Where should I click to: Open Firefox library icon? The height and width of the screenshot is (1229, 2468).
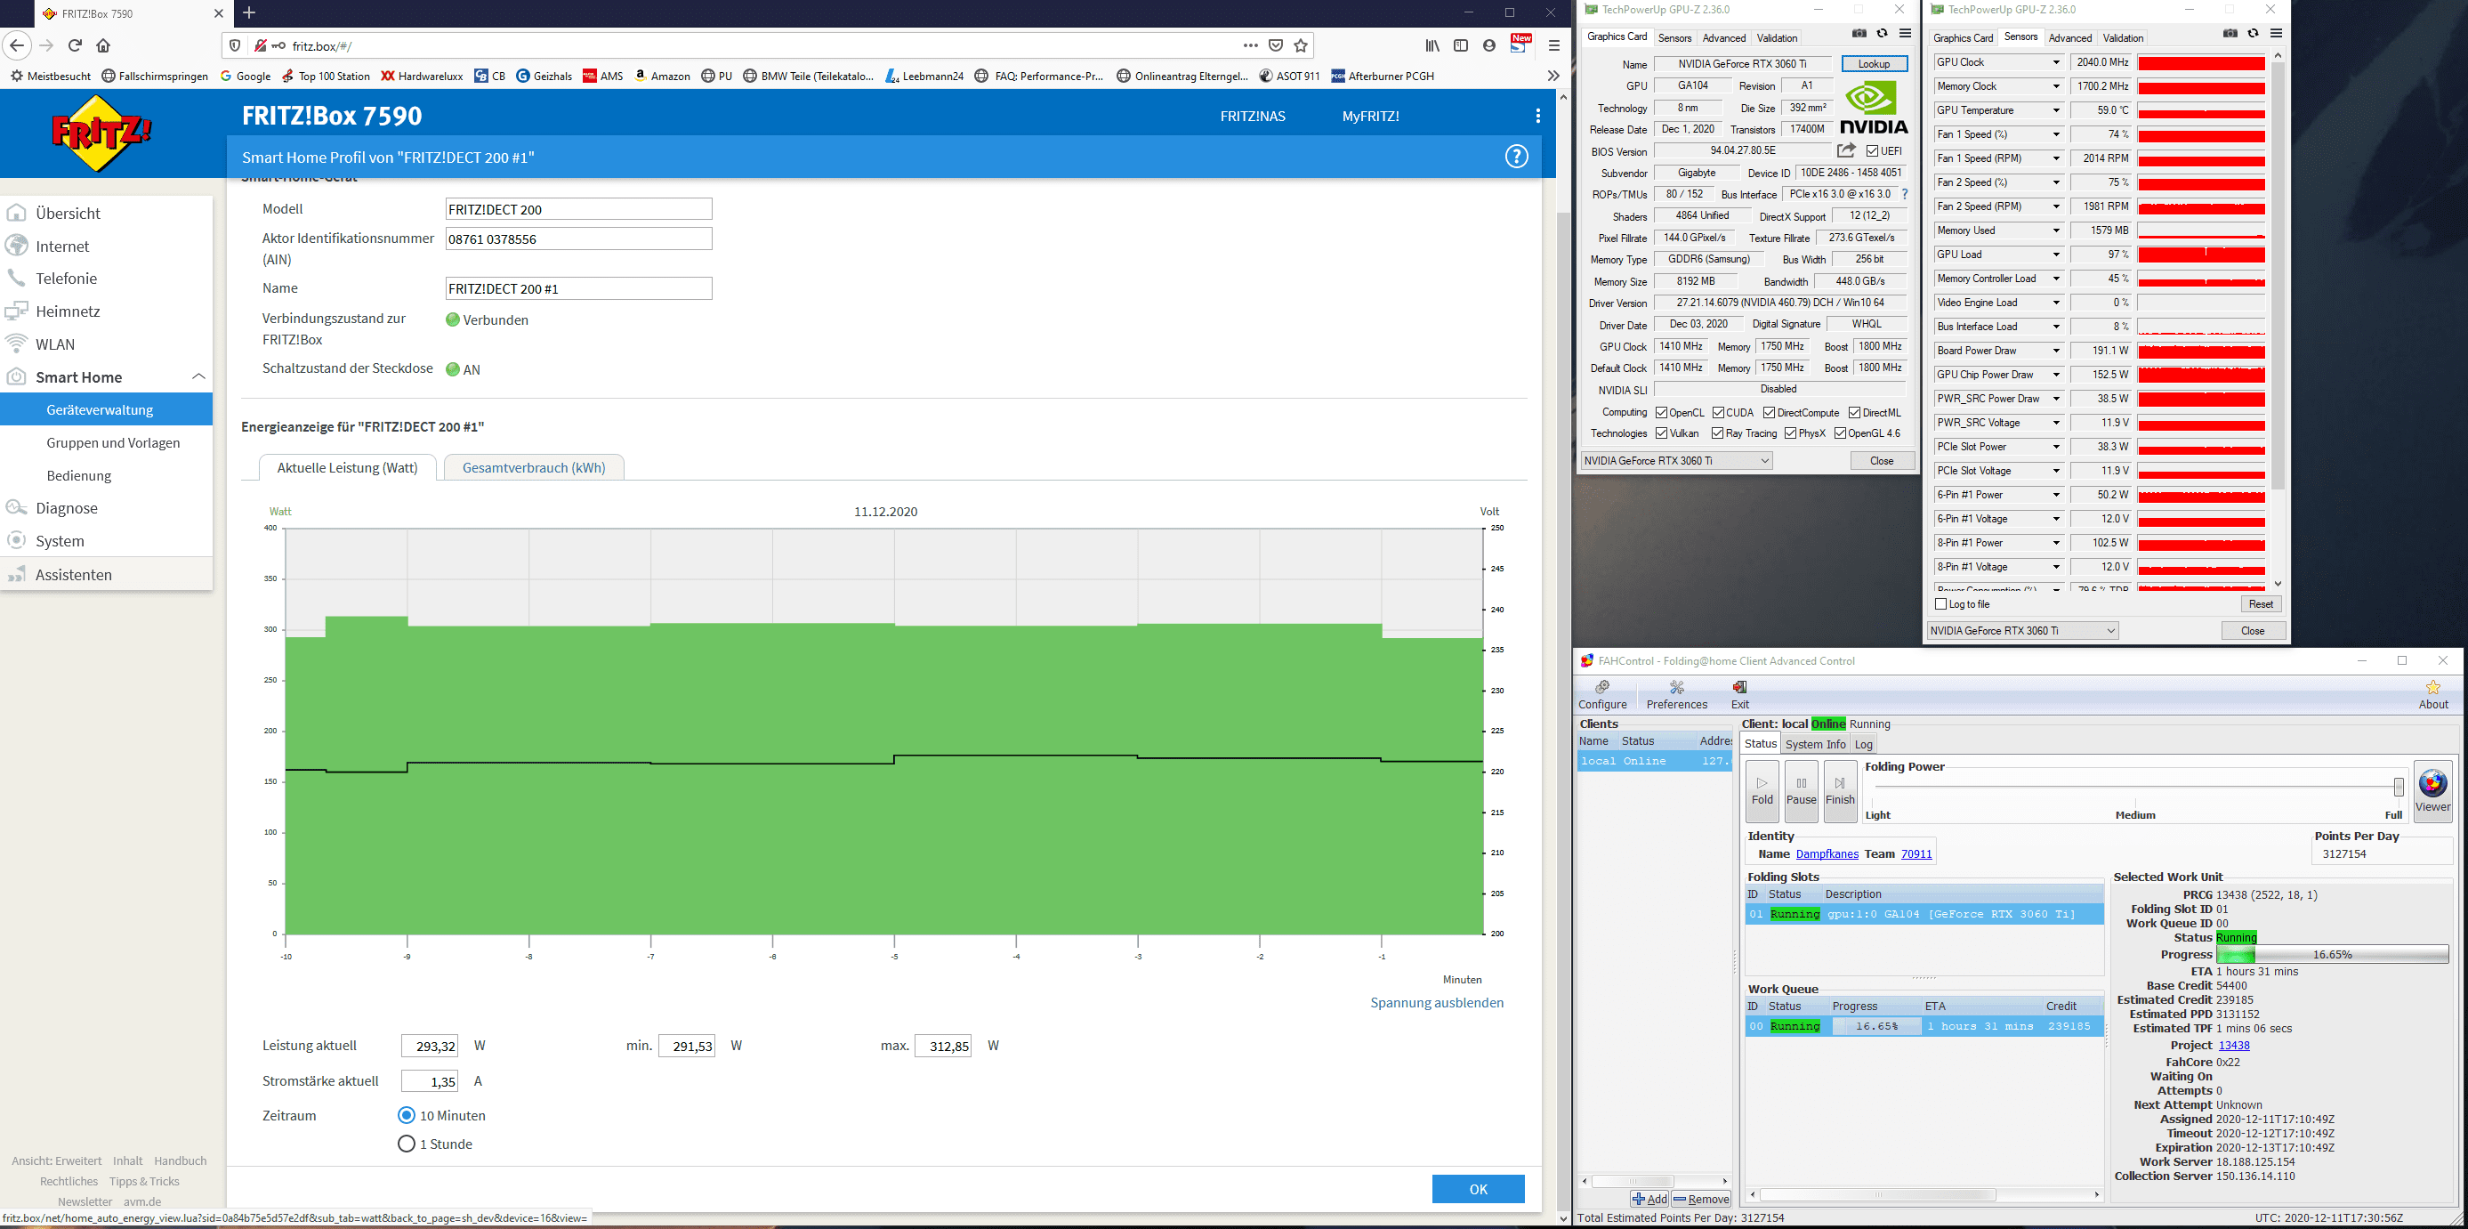[1432, 45]
